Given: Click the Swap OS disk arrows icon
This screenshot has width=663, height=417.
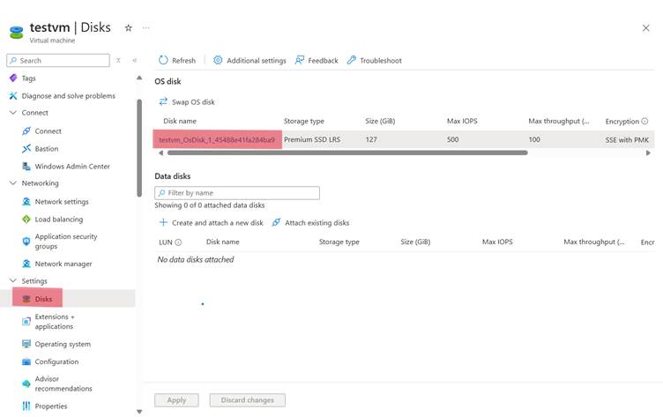Looking at the screenshot, I should tap(163, 101).
